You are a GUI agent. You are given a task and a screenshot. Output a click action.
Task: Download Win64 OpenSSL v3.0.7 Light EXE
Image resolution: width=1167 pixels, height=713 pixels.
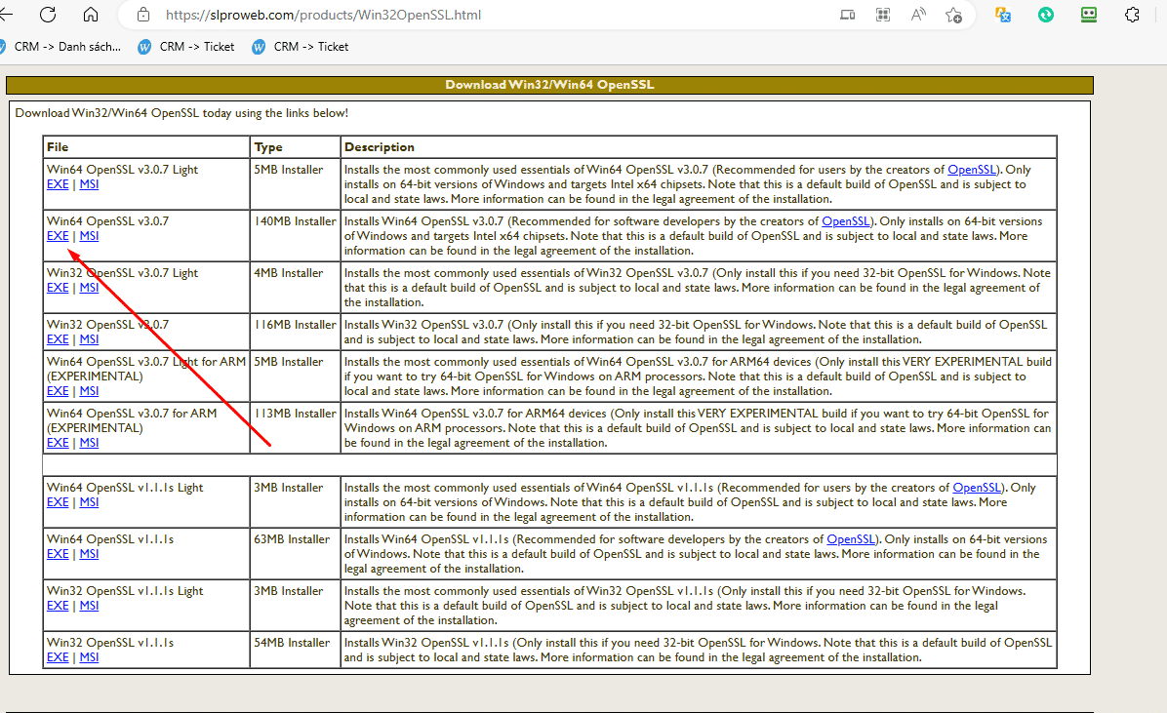coord(58,184)
